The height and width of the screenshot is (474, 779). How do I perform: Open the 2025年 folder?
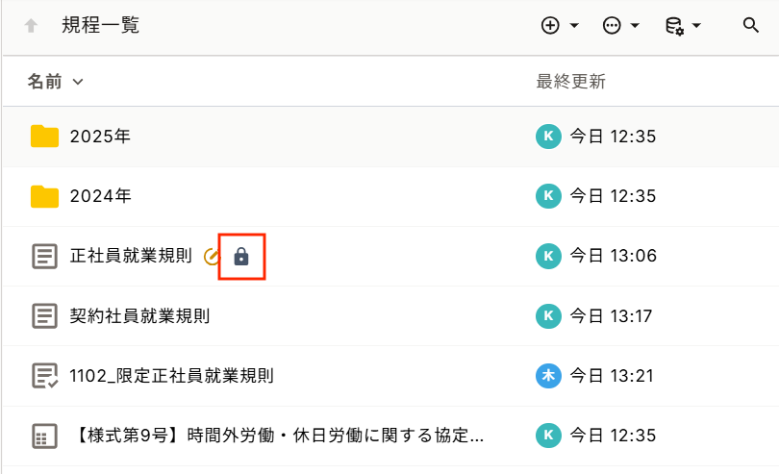point(100,137)
